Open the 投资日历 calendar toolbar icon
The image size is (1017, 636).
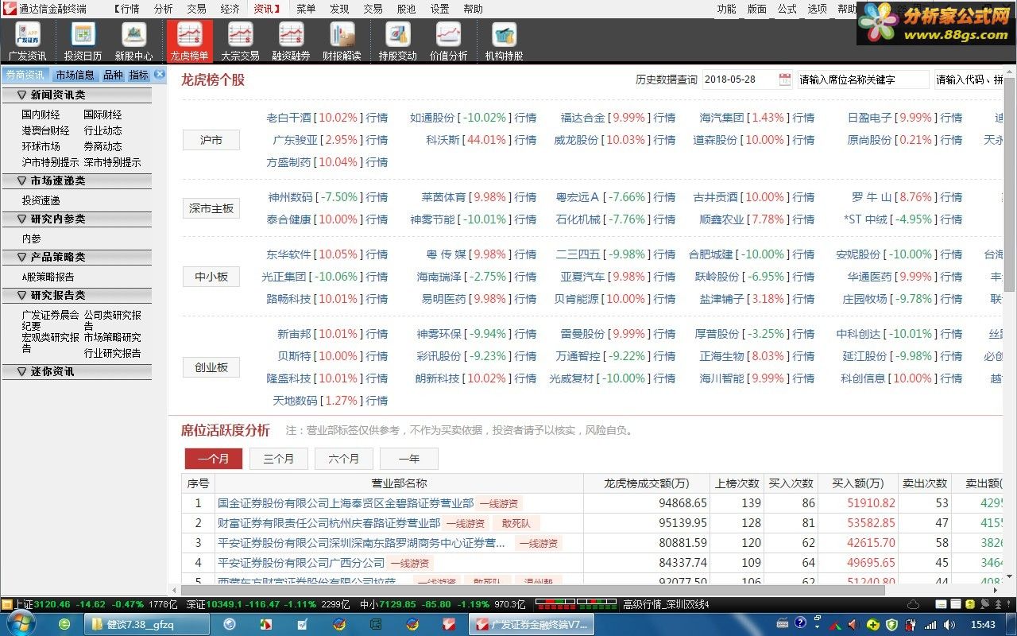tap(83, 41)
